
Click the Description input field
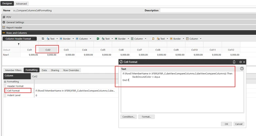click(x=208, y=10)
